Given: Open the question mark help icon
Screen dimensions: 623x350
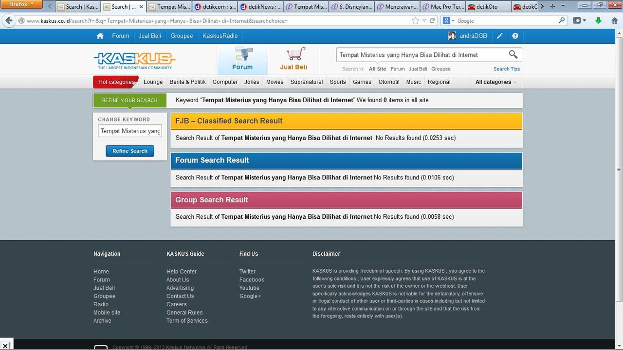Looking at the screenshot, I should point(515,36).
